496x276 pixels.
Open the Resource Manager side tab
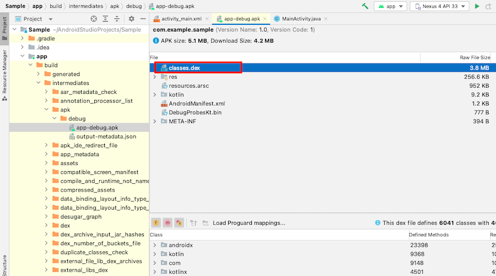[4, 76]
